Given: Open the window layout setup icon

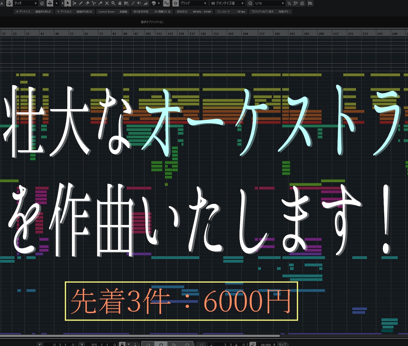Looking at the screenshot, I should tap(310, 3).
